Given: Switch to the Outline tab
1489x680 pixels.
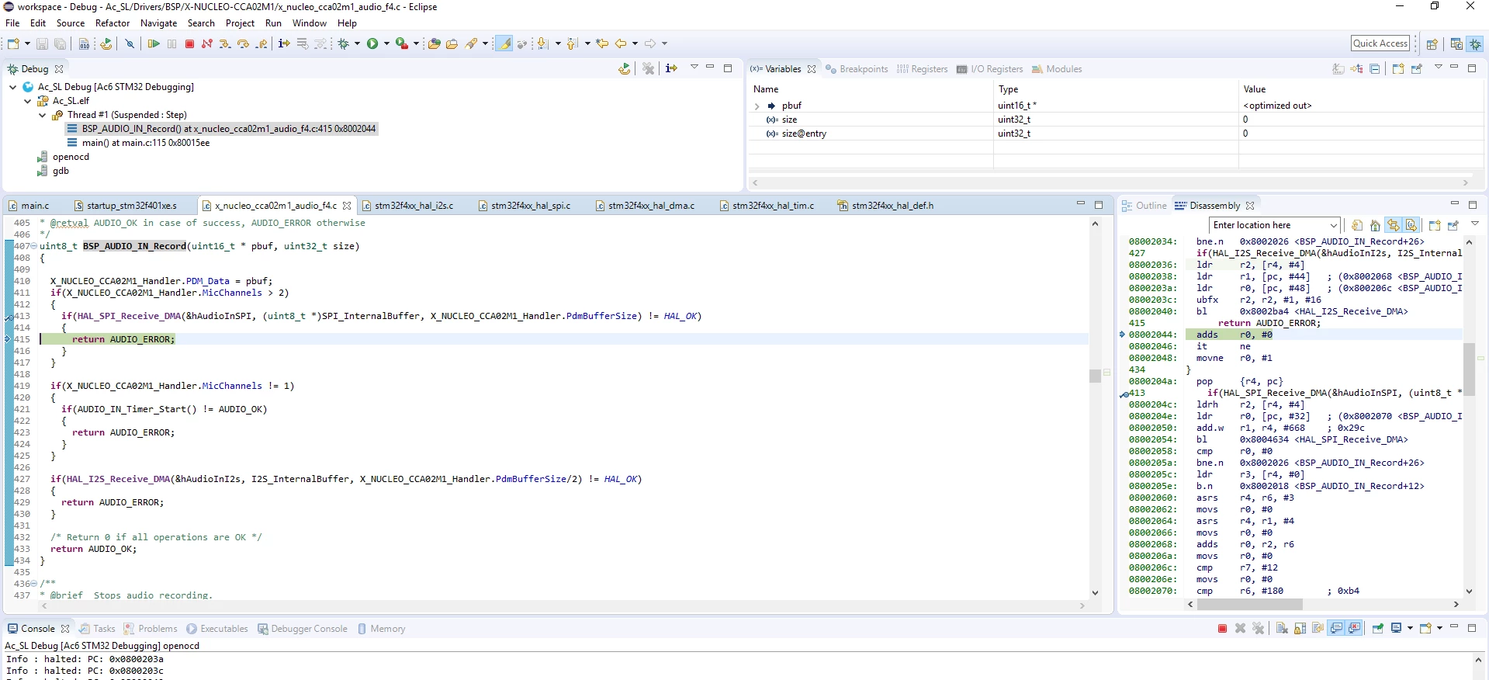Looking at the screenshot, I should click(x=1144, y=206).
